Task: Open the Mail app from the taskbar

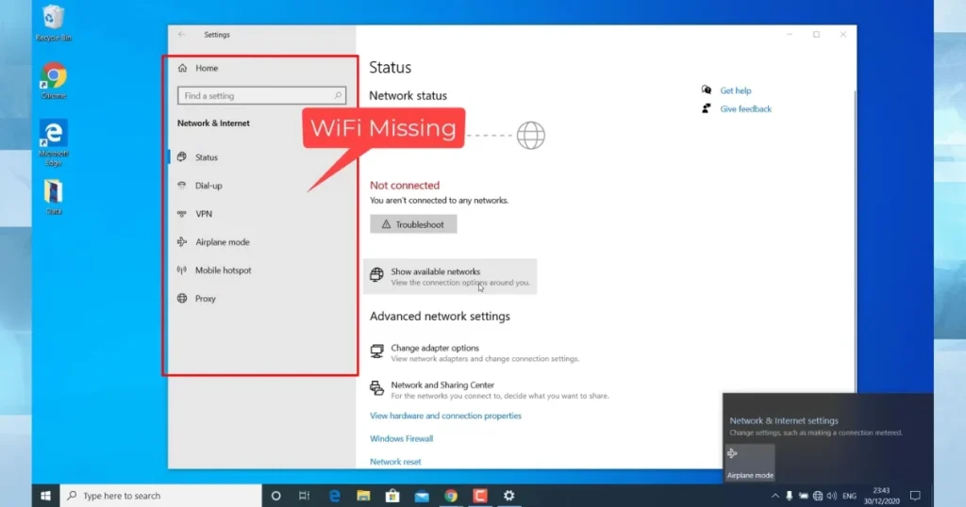Action: (422, 496)
